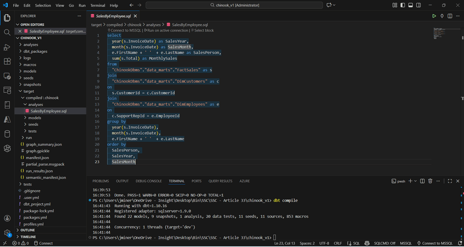Open the Run and Debug view
464x247 pixels.
7,47
